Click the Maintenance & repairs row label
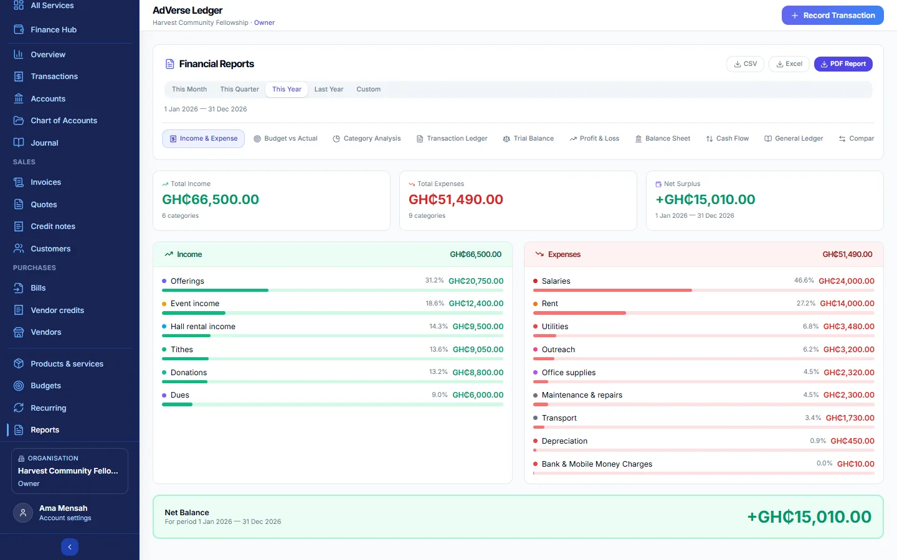 [x=582, y=395]
